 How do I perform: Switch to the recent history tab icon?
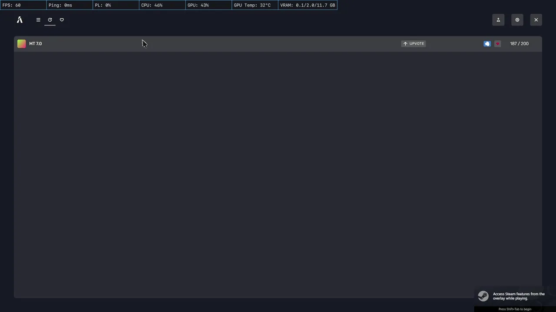pyautogui.click(x=50, y=20)
